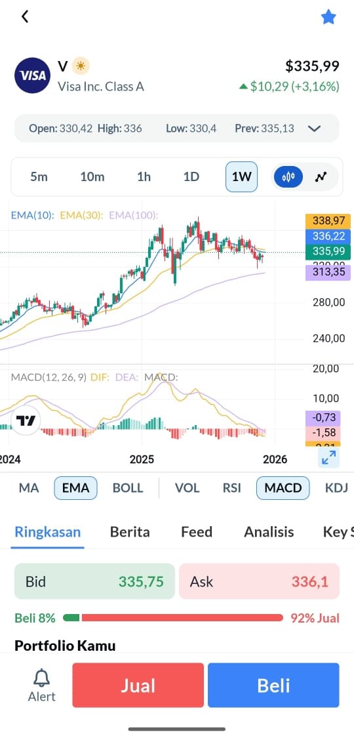
Task: Tap the sun market-hours badge
Action: point(81,66)
